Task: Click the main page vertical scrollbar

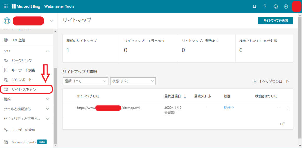Action: [x=300, y=77]
